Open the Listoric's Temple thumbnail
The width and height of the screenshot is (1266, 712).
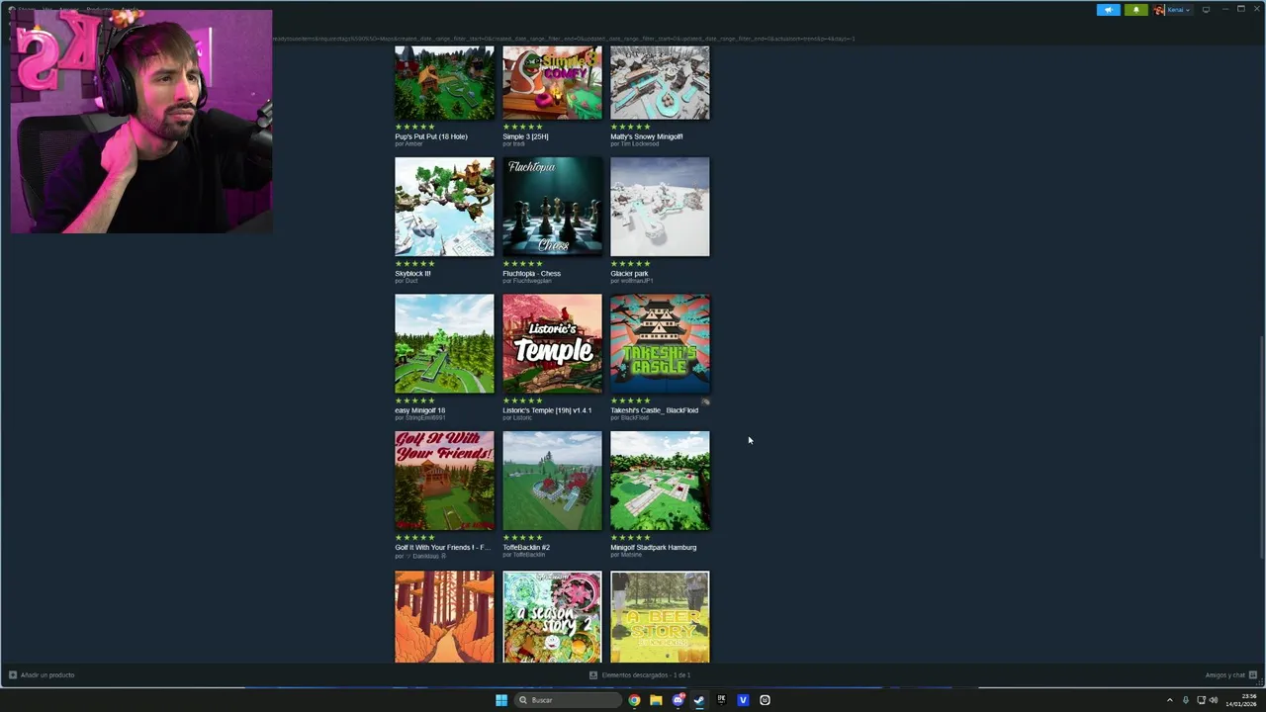552,343
